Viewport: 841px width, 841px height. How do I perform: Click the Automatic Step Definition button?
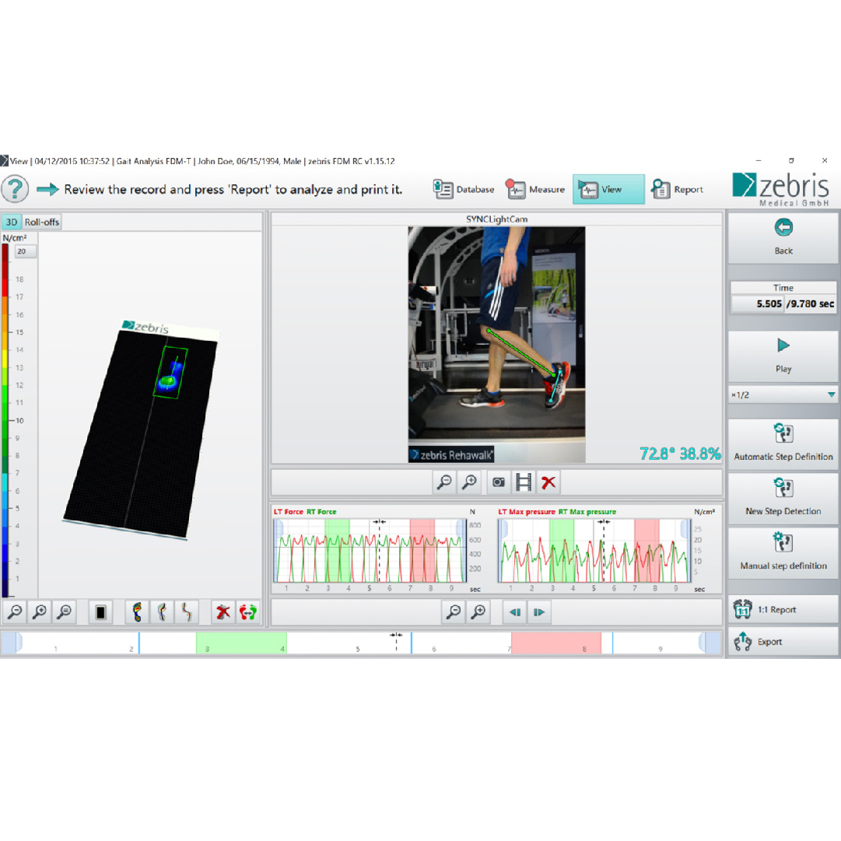(783, 442)
